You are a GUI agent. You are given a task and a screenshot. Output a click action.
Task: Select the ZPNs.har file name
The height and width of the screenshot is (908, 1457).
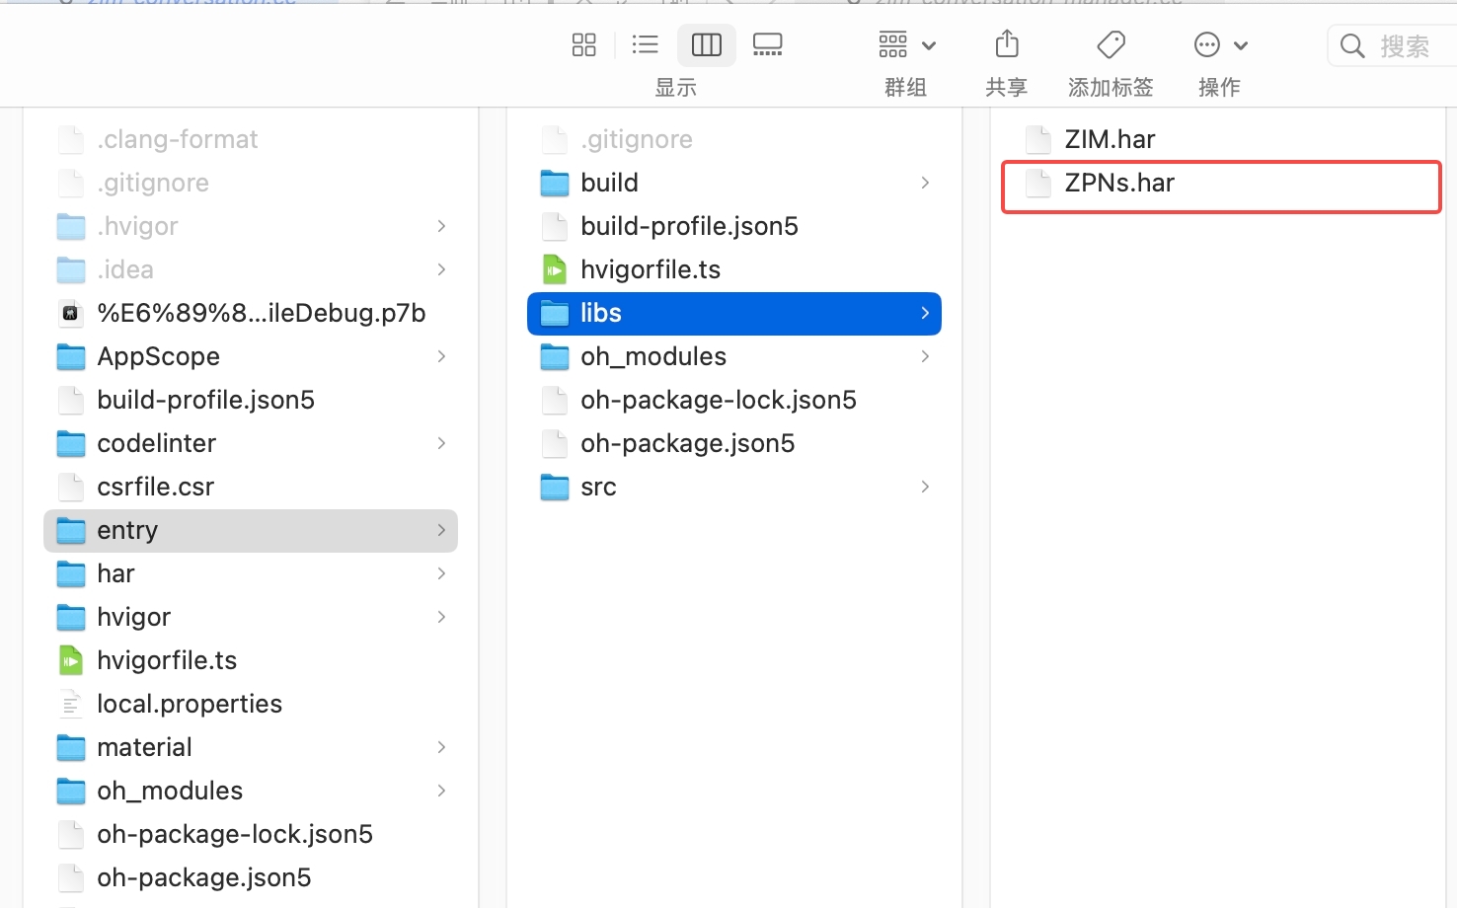point(1119,183)
